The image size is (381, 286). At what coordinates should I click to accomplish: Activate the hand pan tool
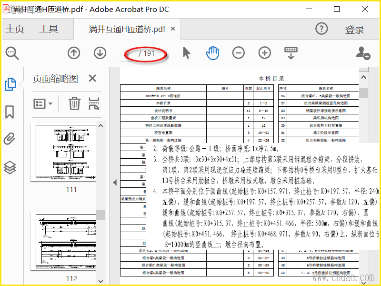[x=212, y=53]
